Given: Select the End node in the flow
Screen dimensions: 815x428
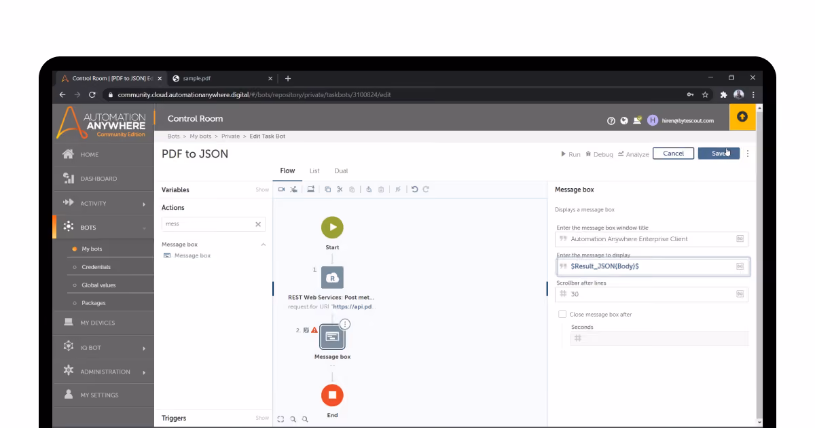Looking at the screenshot, I should 332,395.
